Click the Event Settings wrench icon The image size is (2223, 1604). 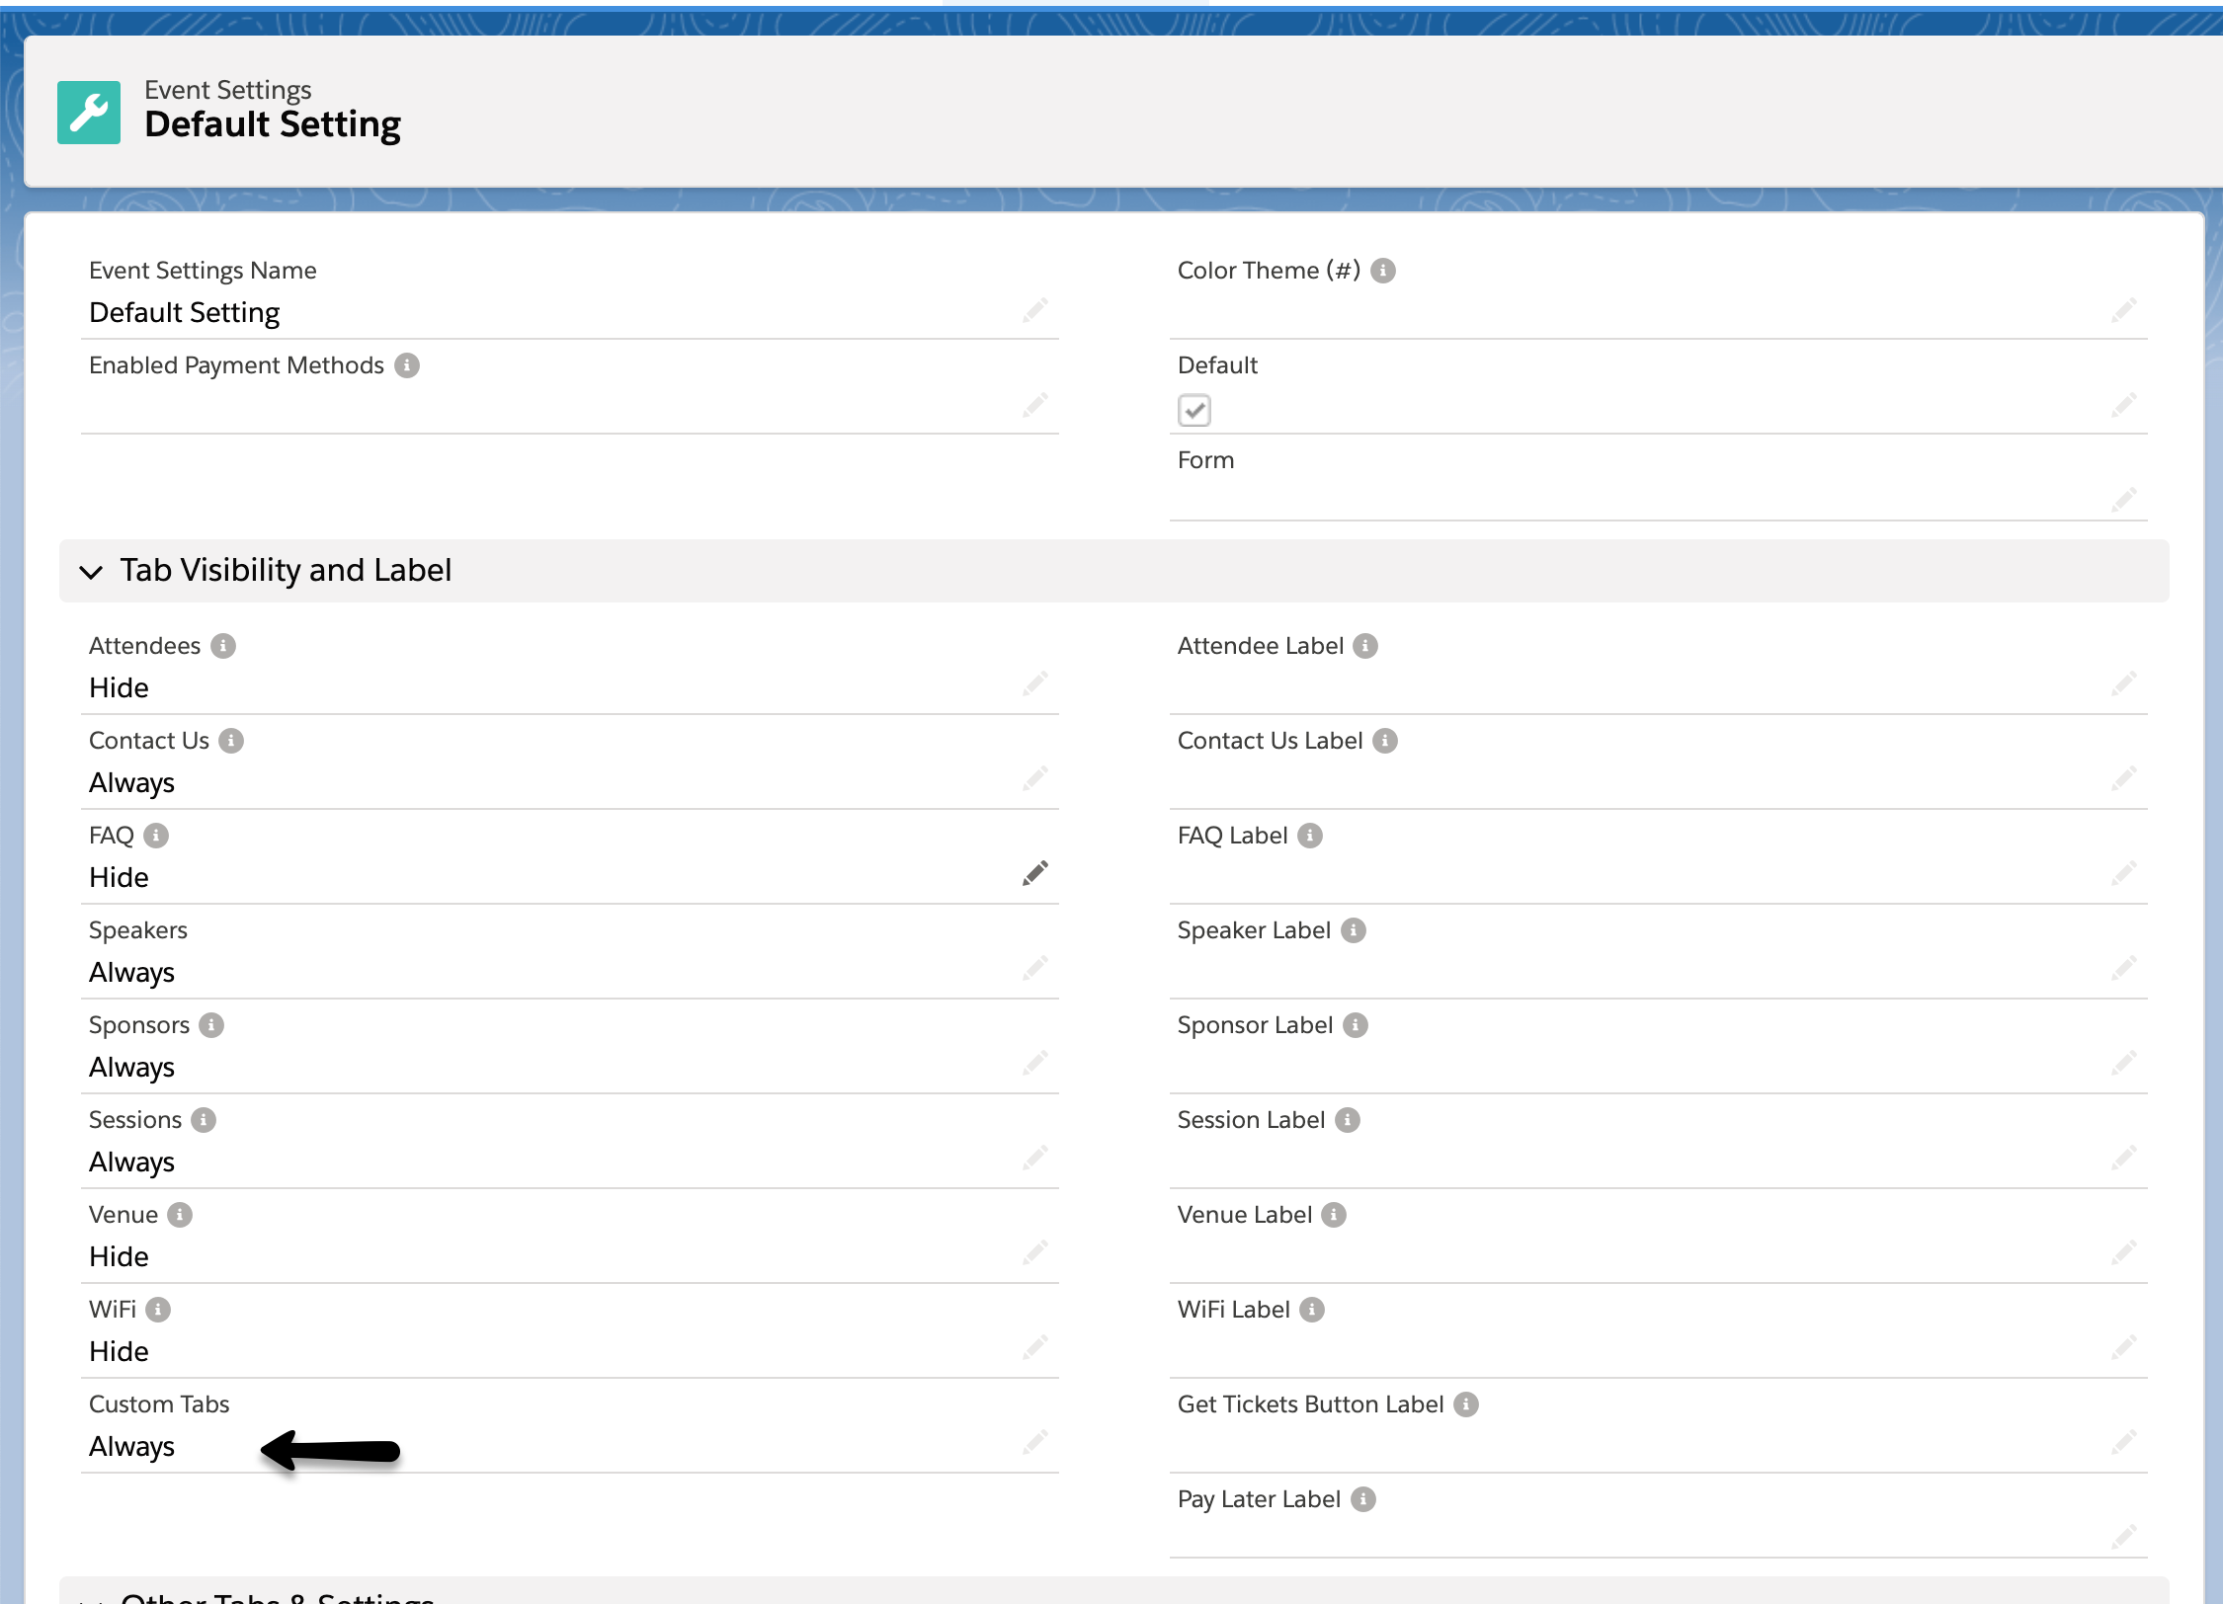point(89,113)
